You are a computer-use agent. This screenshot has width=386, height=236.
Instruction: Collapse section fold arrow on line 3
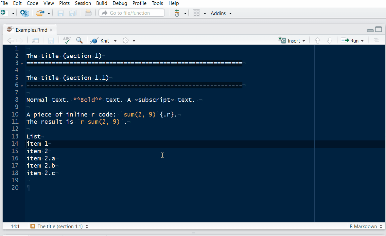point(22,64)
